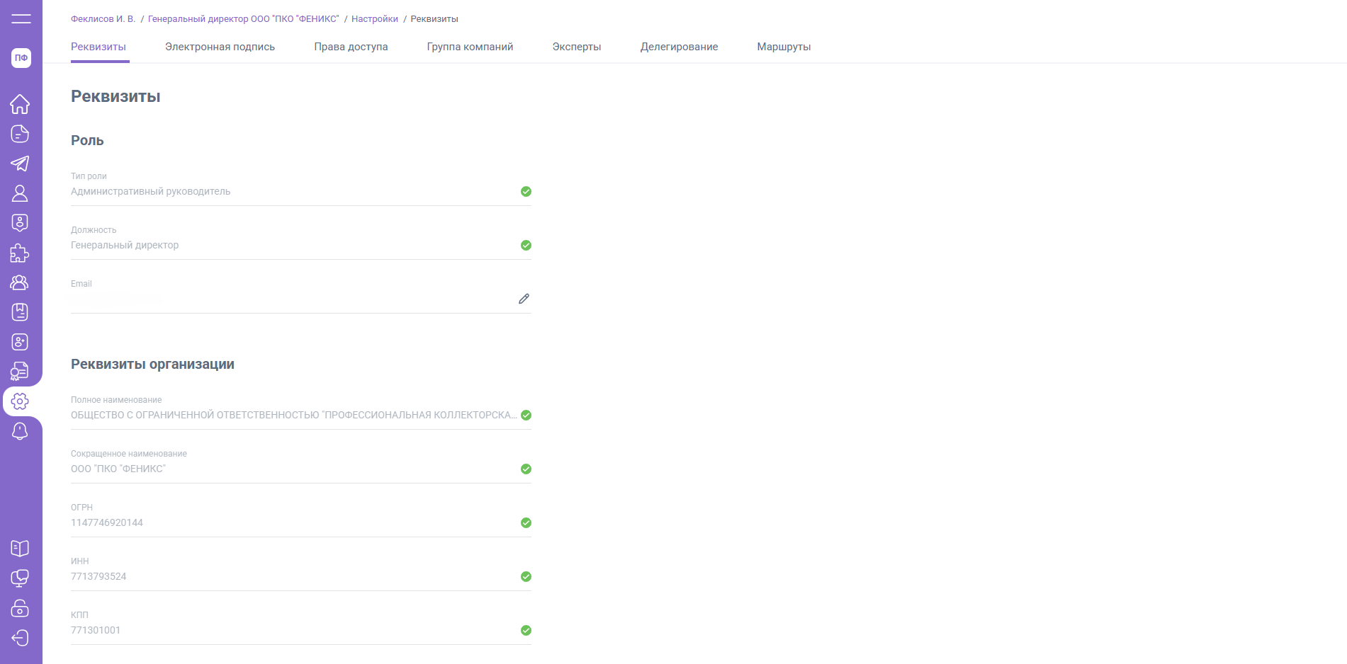The height and width of the screenshot is (664, 1347).
Task: Open the Маршруты tab
Action: pyautogui.click(x=784, y=47)
